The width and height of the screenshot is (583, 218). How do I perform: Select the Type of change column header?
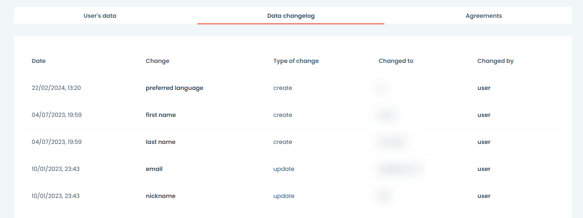(x=296, y=61)
